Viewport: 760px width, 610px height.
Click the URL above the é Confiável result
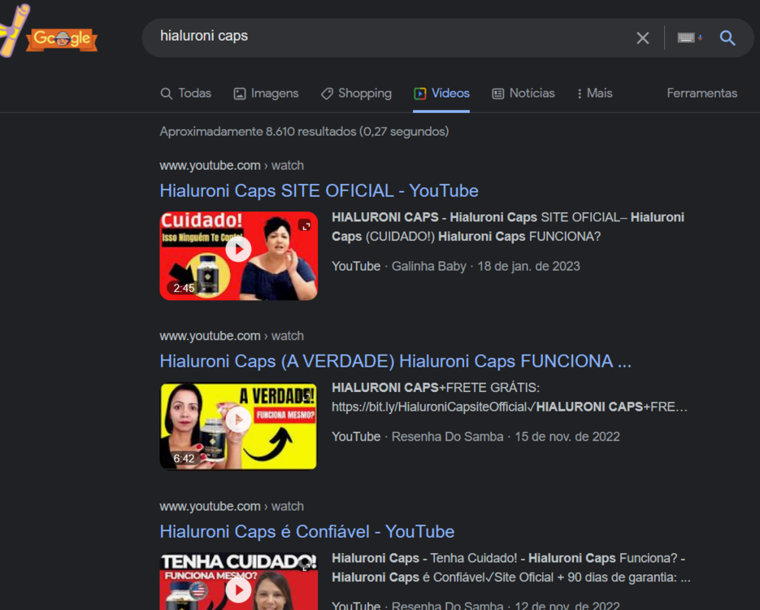coord(232,506)
